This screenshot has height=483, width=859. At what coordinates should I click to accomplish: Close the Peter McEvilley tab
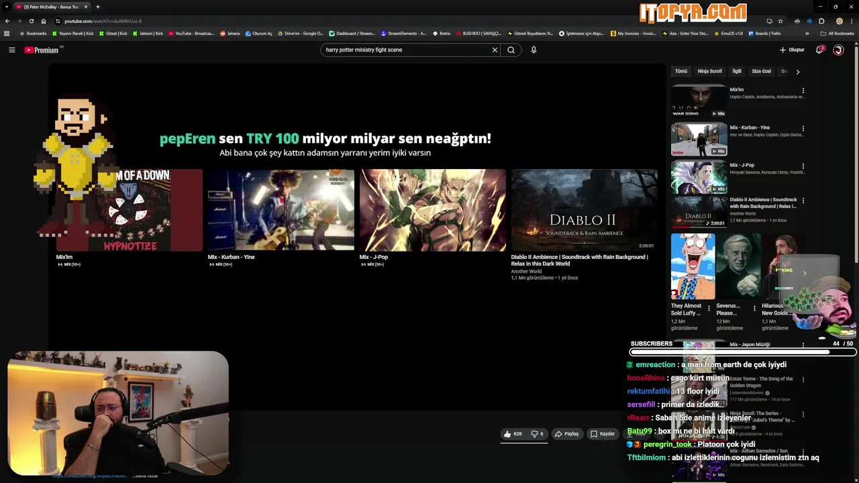tap(86, 7)
